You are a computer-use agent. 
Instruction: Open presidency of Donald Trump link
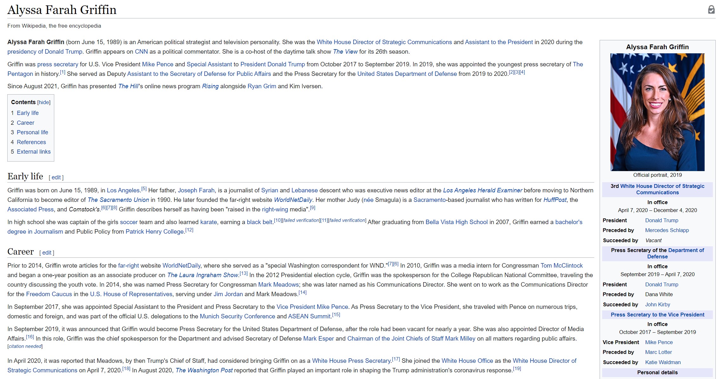(45, 52)
